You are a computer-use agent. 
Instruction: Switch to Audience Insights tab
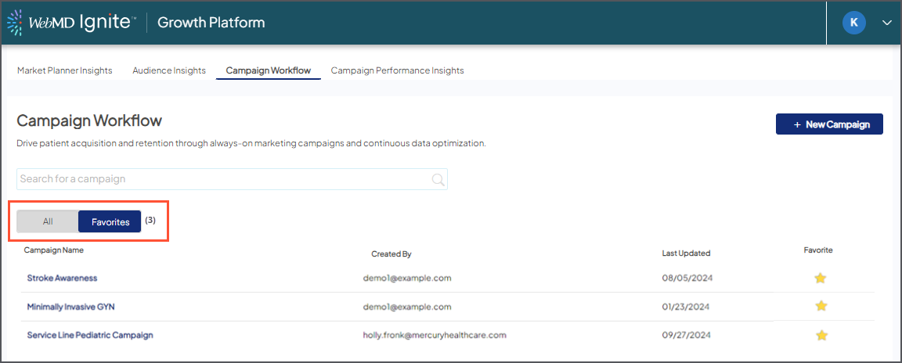tap(169, 70)
